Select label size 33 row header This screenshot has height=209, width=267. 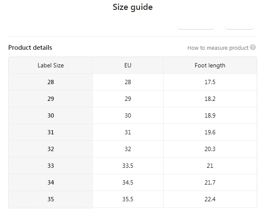[x=51, y=166]
